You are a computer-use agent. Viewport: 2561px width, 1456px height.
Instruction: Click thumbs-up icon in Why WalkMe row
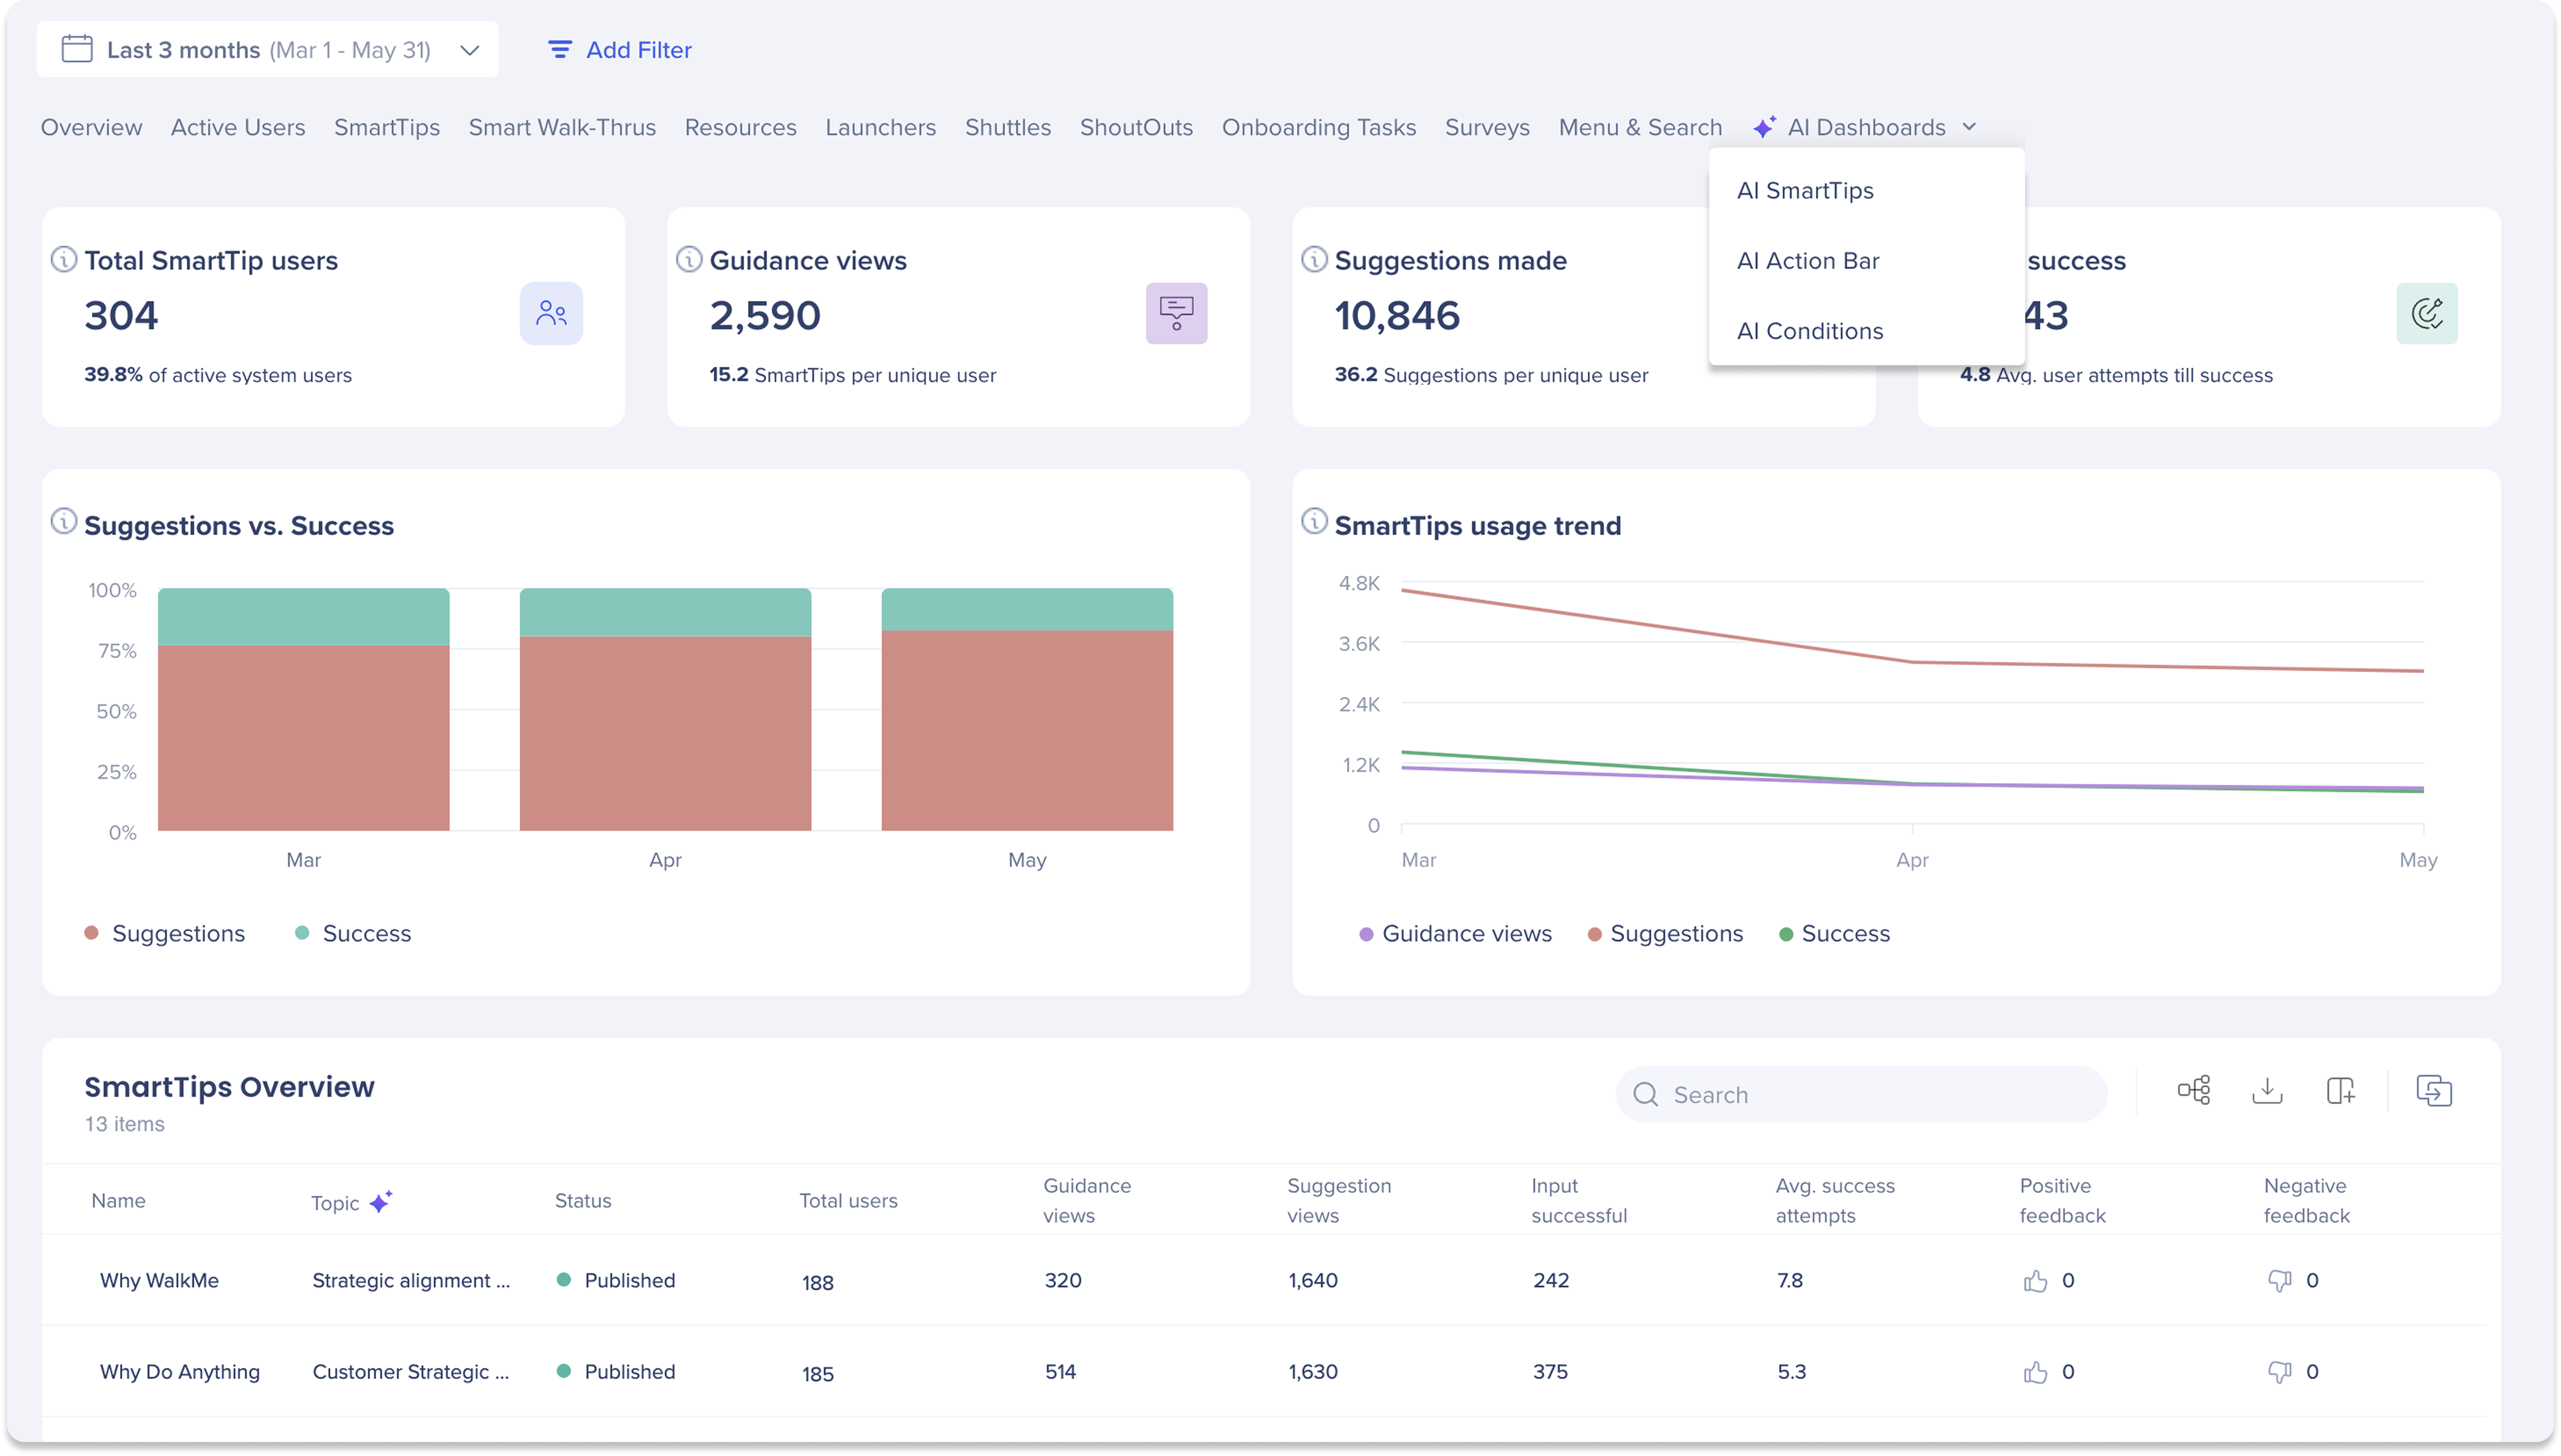(x=2035, y=1280)
